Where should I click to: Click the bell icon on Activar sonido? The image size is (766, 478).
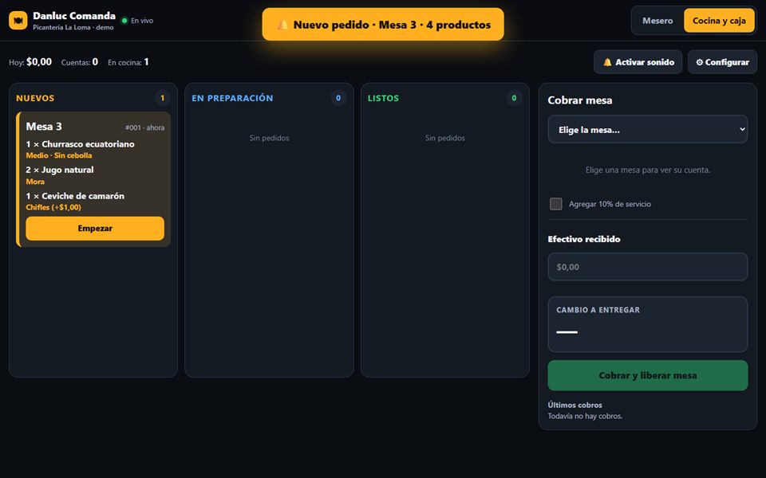click(607, 62)
